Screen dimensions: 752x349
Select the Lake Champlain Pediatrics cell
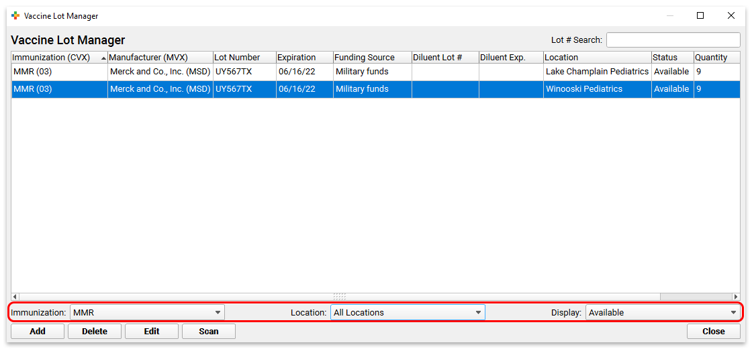[598, 72]
